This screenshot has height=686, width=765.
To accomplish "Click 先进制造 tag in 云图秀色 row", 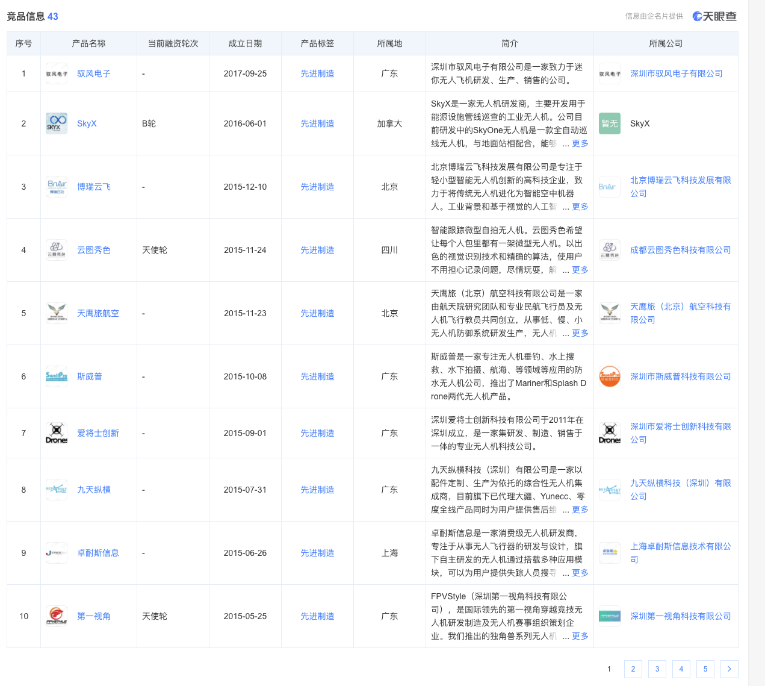I will pyautogui.click(x=317, y=250).
